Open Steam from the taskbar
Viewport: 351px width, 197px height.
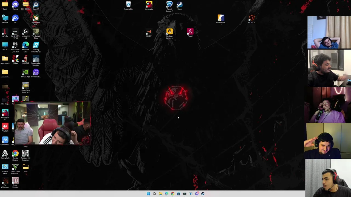pos(203,194)
